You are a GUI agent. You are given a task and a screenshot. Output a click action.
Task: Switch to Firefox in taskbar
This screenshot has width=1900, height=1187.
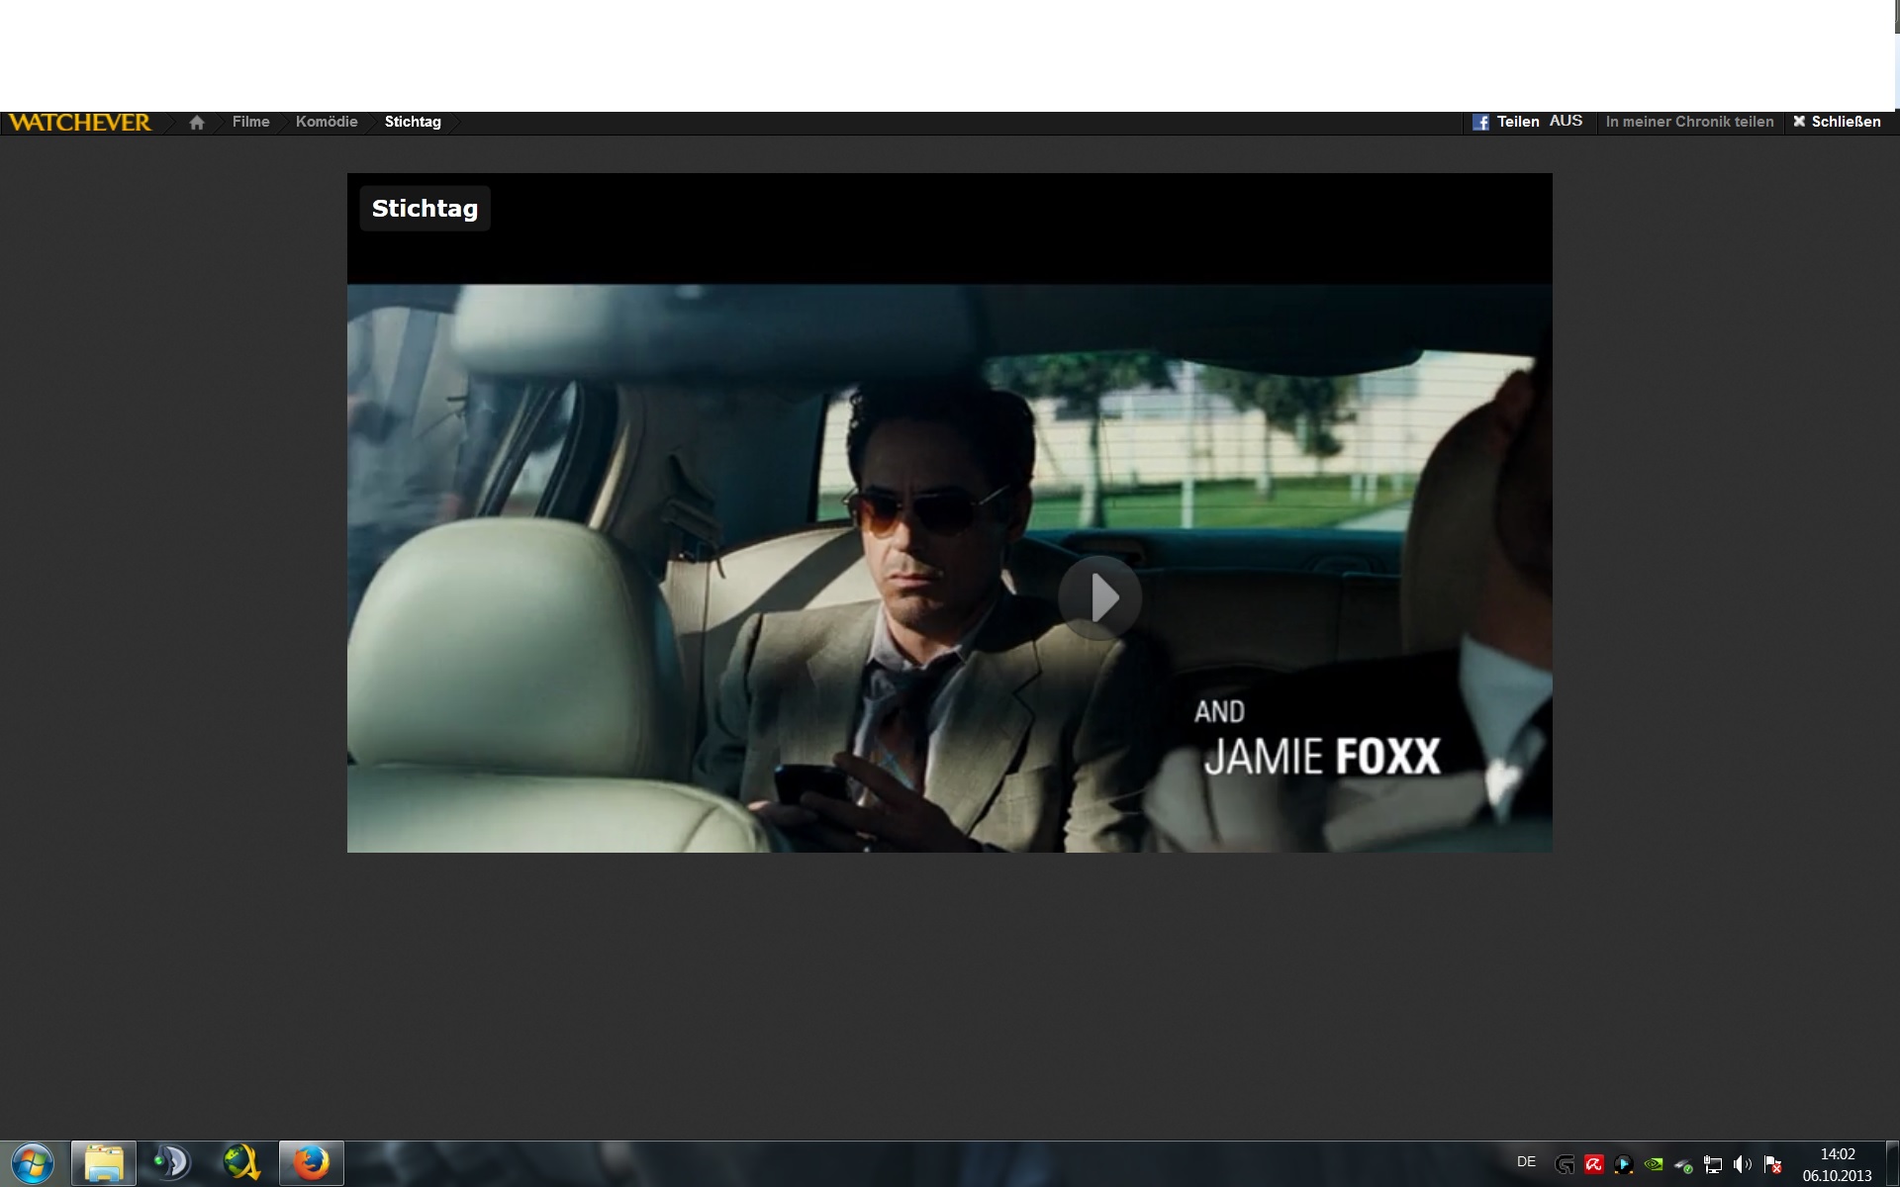coord(311,1162)
